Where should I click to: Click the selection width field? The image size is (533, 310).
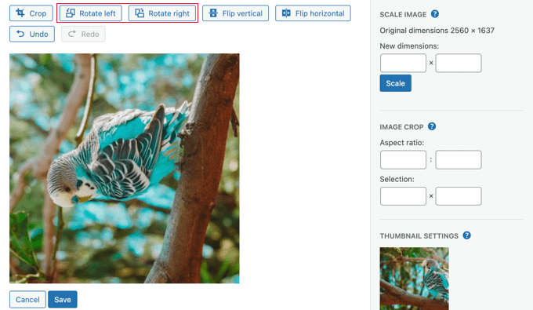point(403,196)
